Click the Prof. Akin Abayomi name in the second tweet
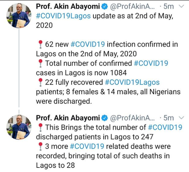This screenshot has width=189, height=172. [68, 118]
